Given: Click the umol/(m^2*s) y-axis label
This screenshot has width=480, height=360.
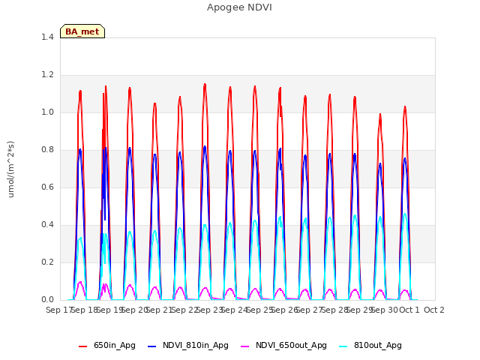Looking at the screenshot, I should point(10,169).
